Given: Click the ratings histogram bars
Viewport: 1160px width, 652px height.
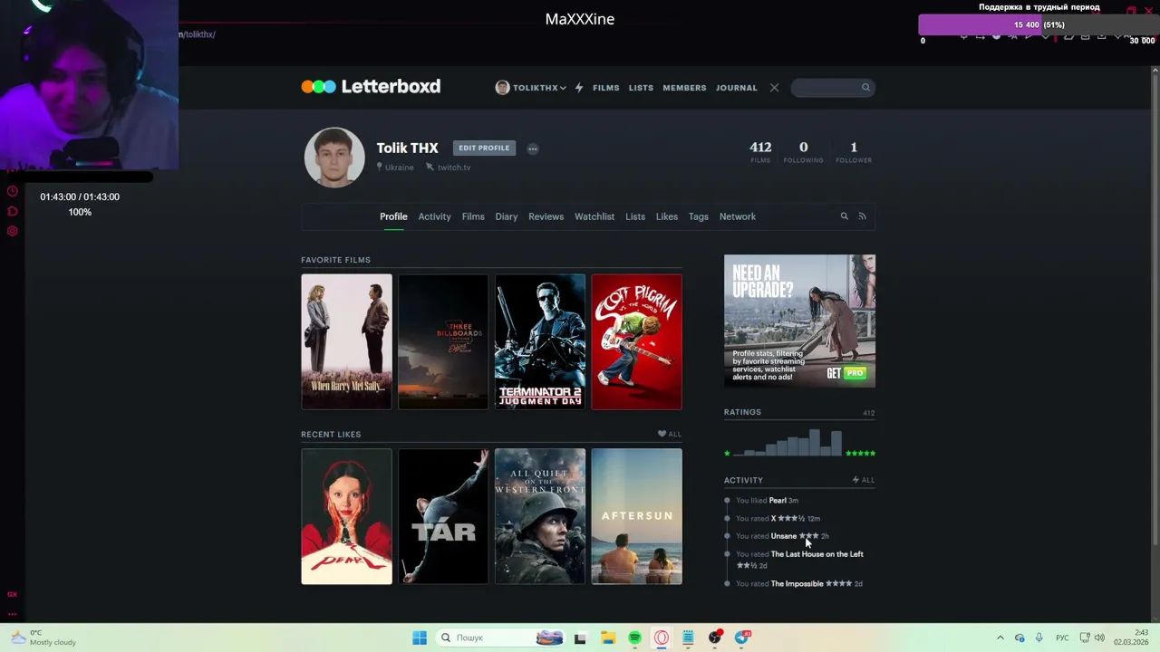Looking at the screenshot, I should tap(788, 443).
